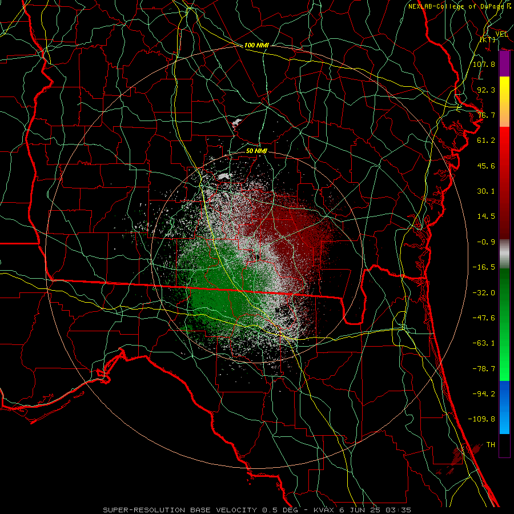Click the -47.6 legend value

point(484,318)
